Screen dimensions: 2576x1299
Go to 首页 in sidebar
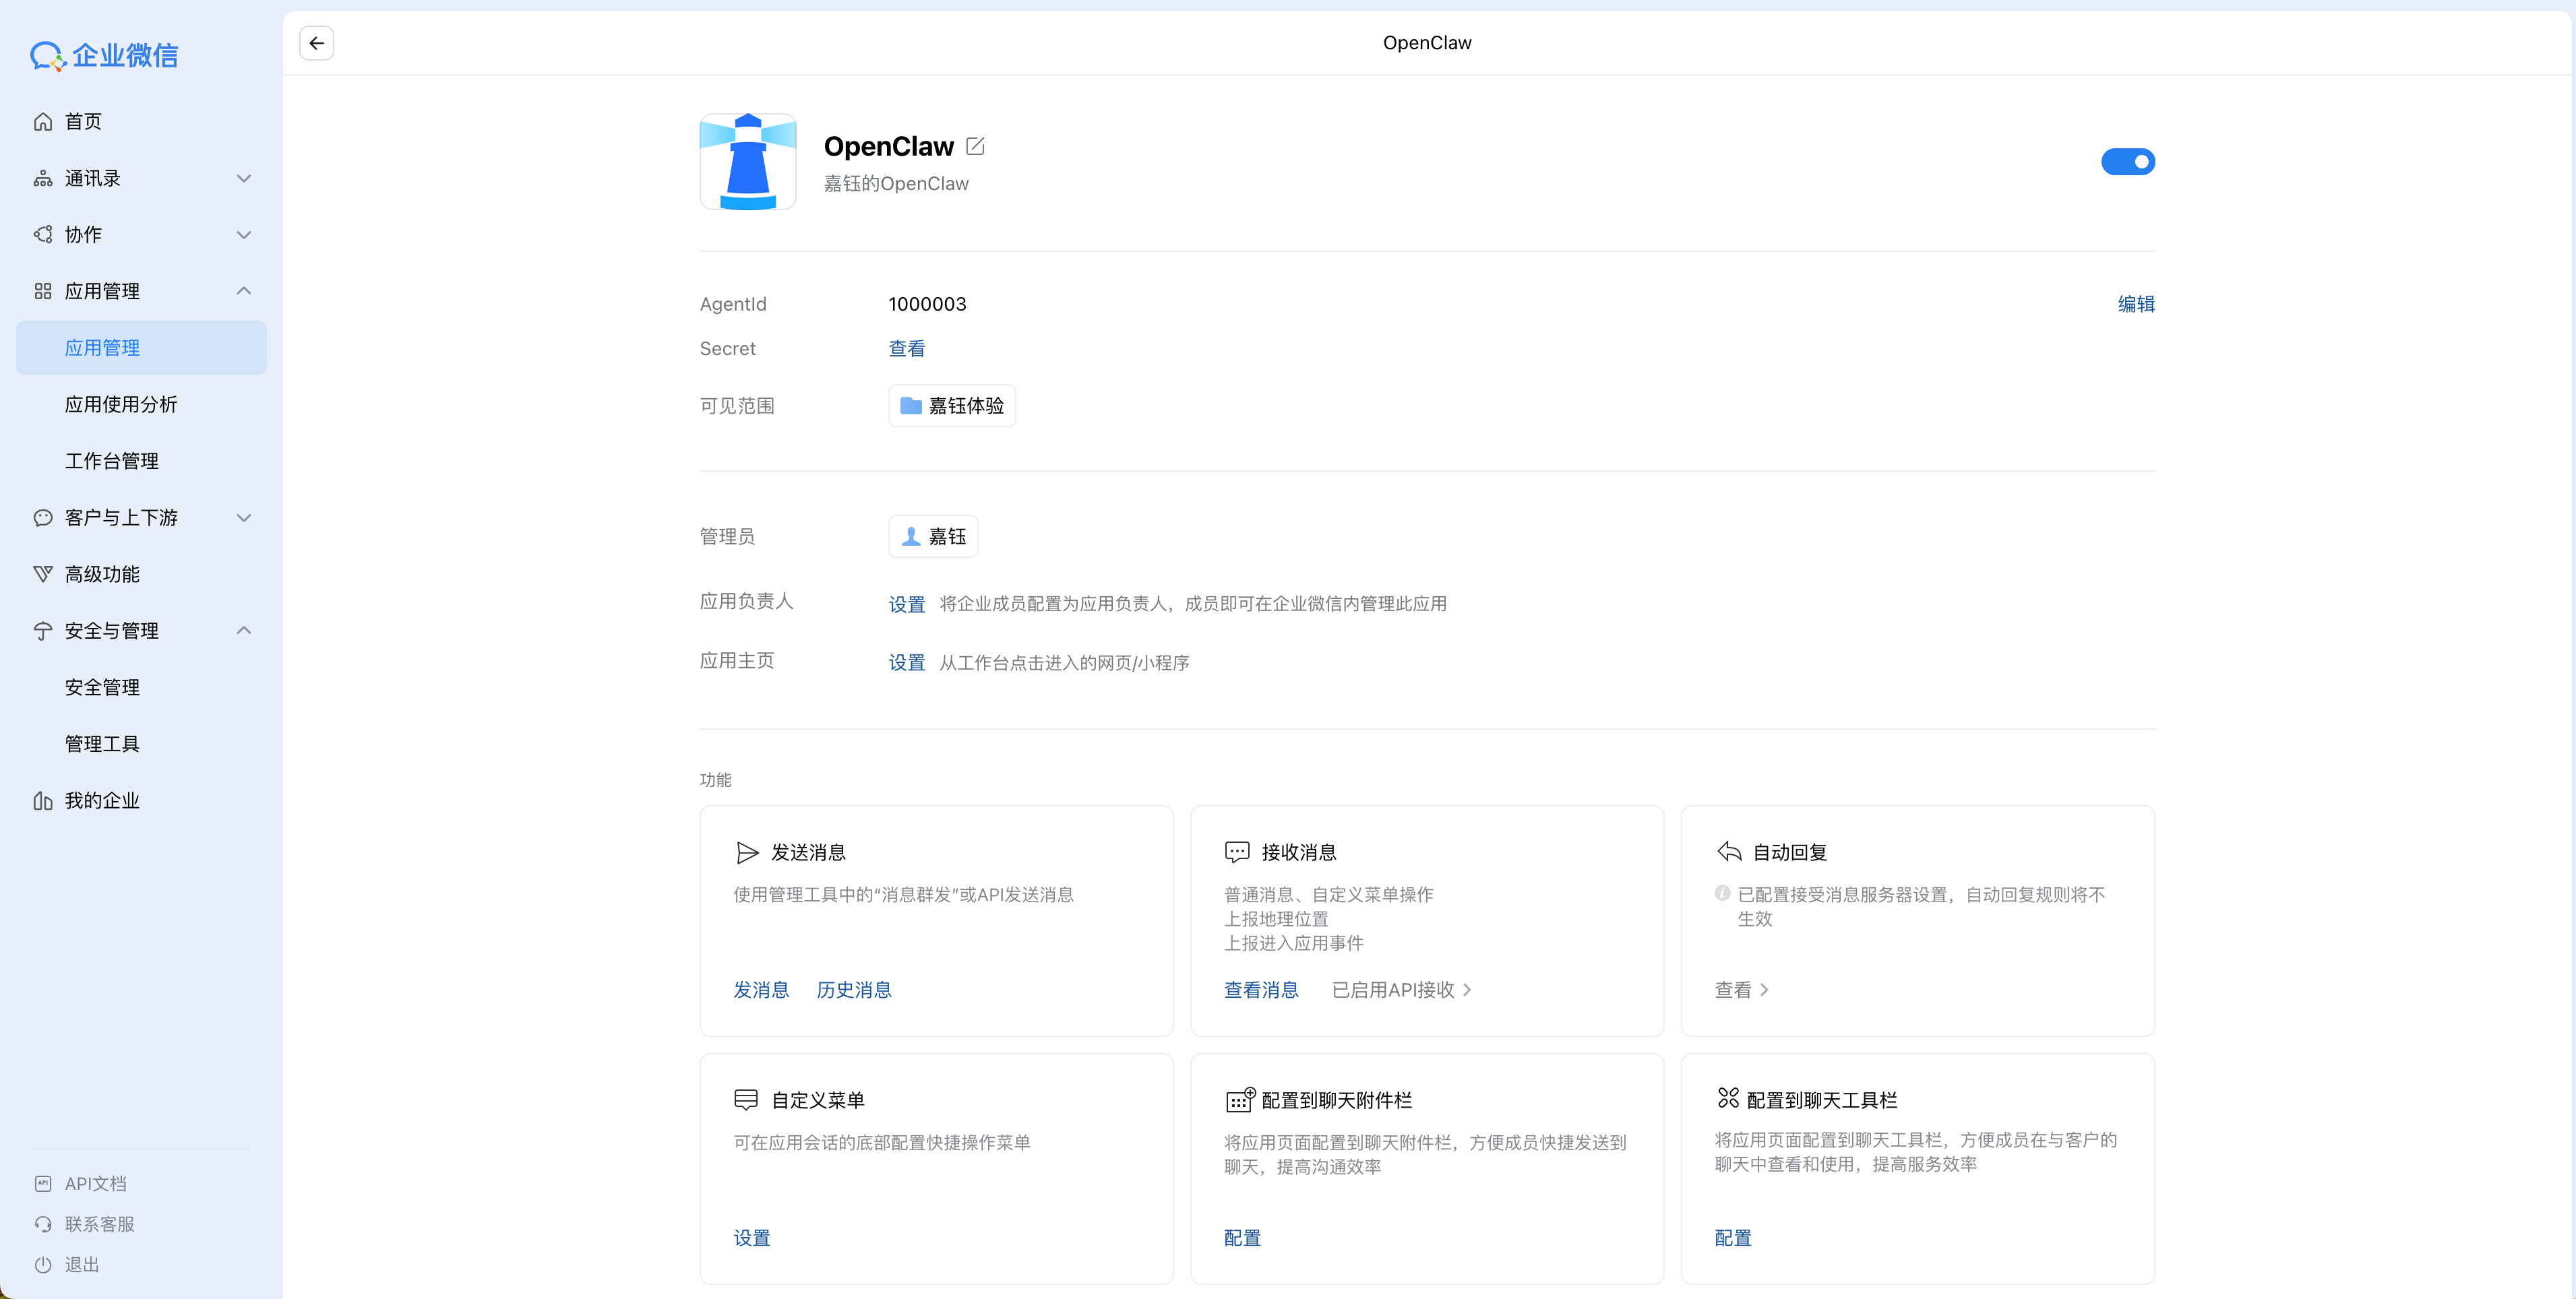point(83,122)
